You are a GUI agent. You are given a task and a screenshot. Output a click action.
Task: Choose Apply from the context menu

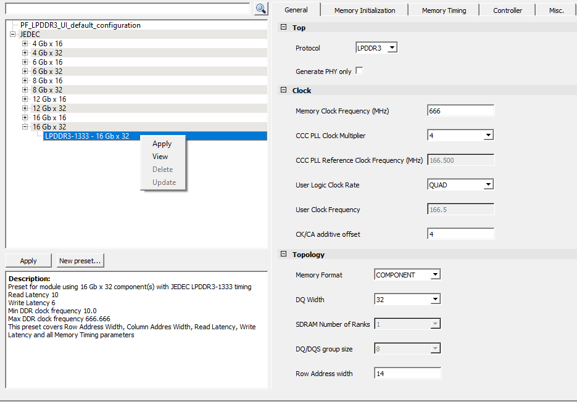pos(162,144)
